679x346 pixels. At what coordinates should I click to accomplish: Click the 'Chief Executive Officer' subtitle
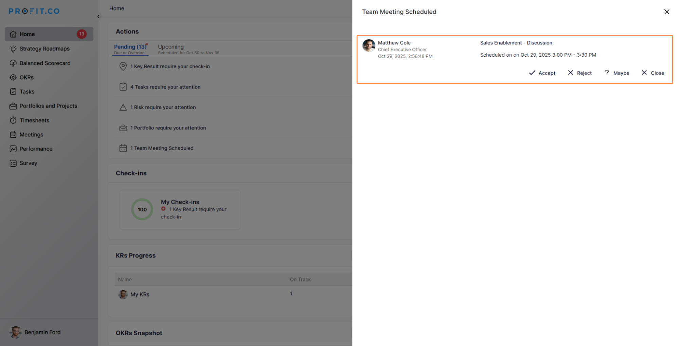[x=403, y=50]
